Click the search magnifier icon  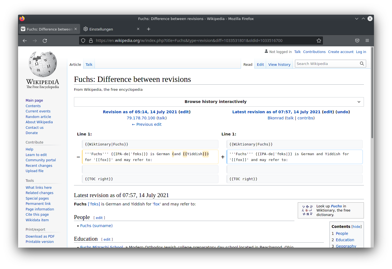pos(362,64)
